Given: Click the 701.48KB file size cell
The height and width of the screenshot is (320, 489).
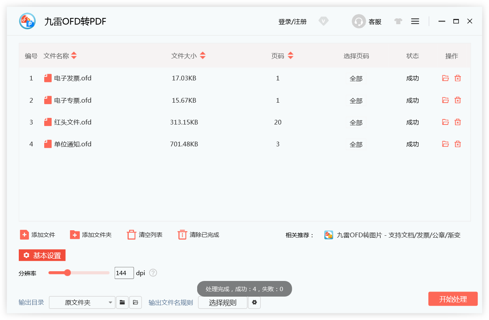Looking at the screenshot, I should coord(184,144).
